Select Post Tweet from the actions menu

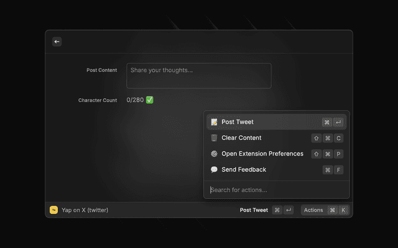(x=238, y=122)
